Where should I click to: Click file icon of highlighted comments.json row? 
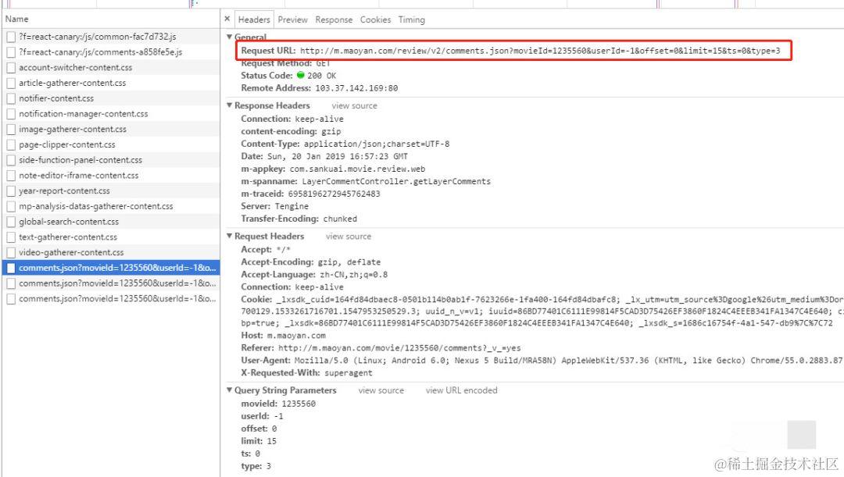[11, 268]
